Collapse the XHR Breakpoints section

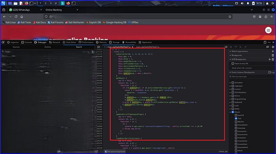(x=230, y=59)
